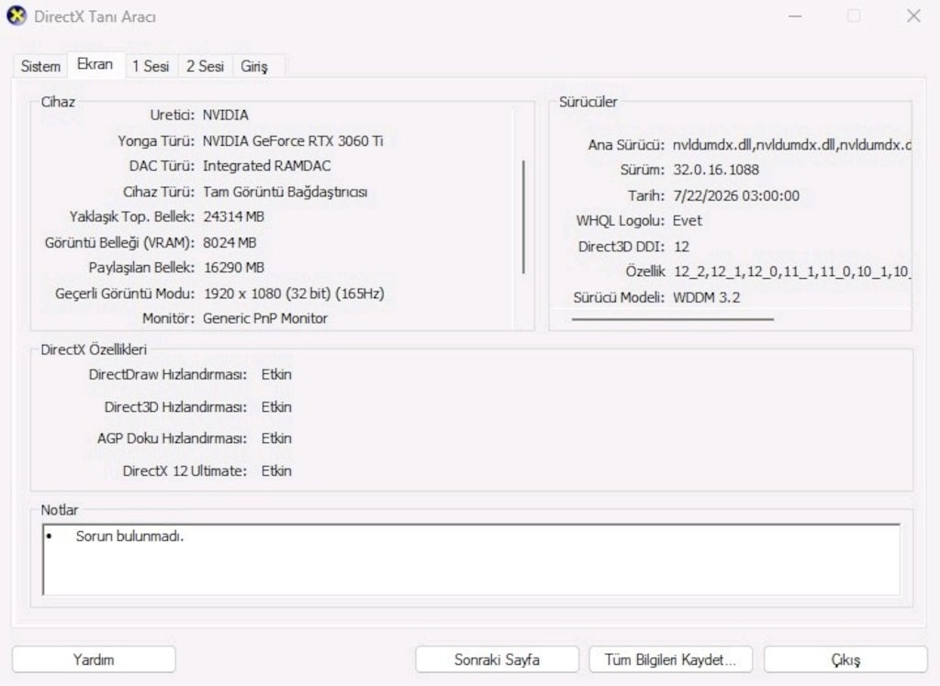Click the 24314 MB total memory value
This screenshot has height=686, width=940.
click(x=234, y=216)
